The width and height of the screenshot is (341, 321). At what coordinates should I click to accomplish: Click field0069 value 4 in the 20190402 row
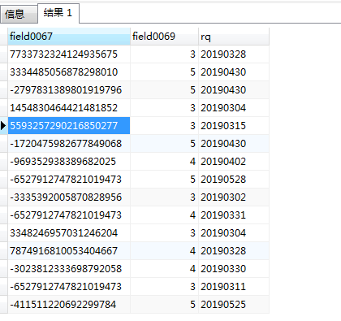point(164,162)
